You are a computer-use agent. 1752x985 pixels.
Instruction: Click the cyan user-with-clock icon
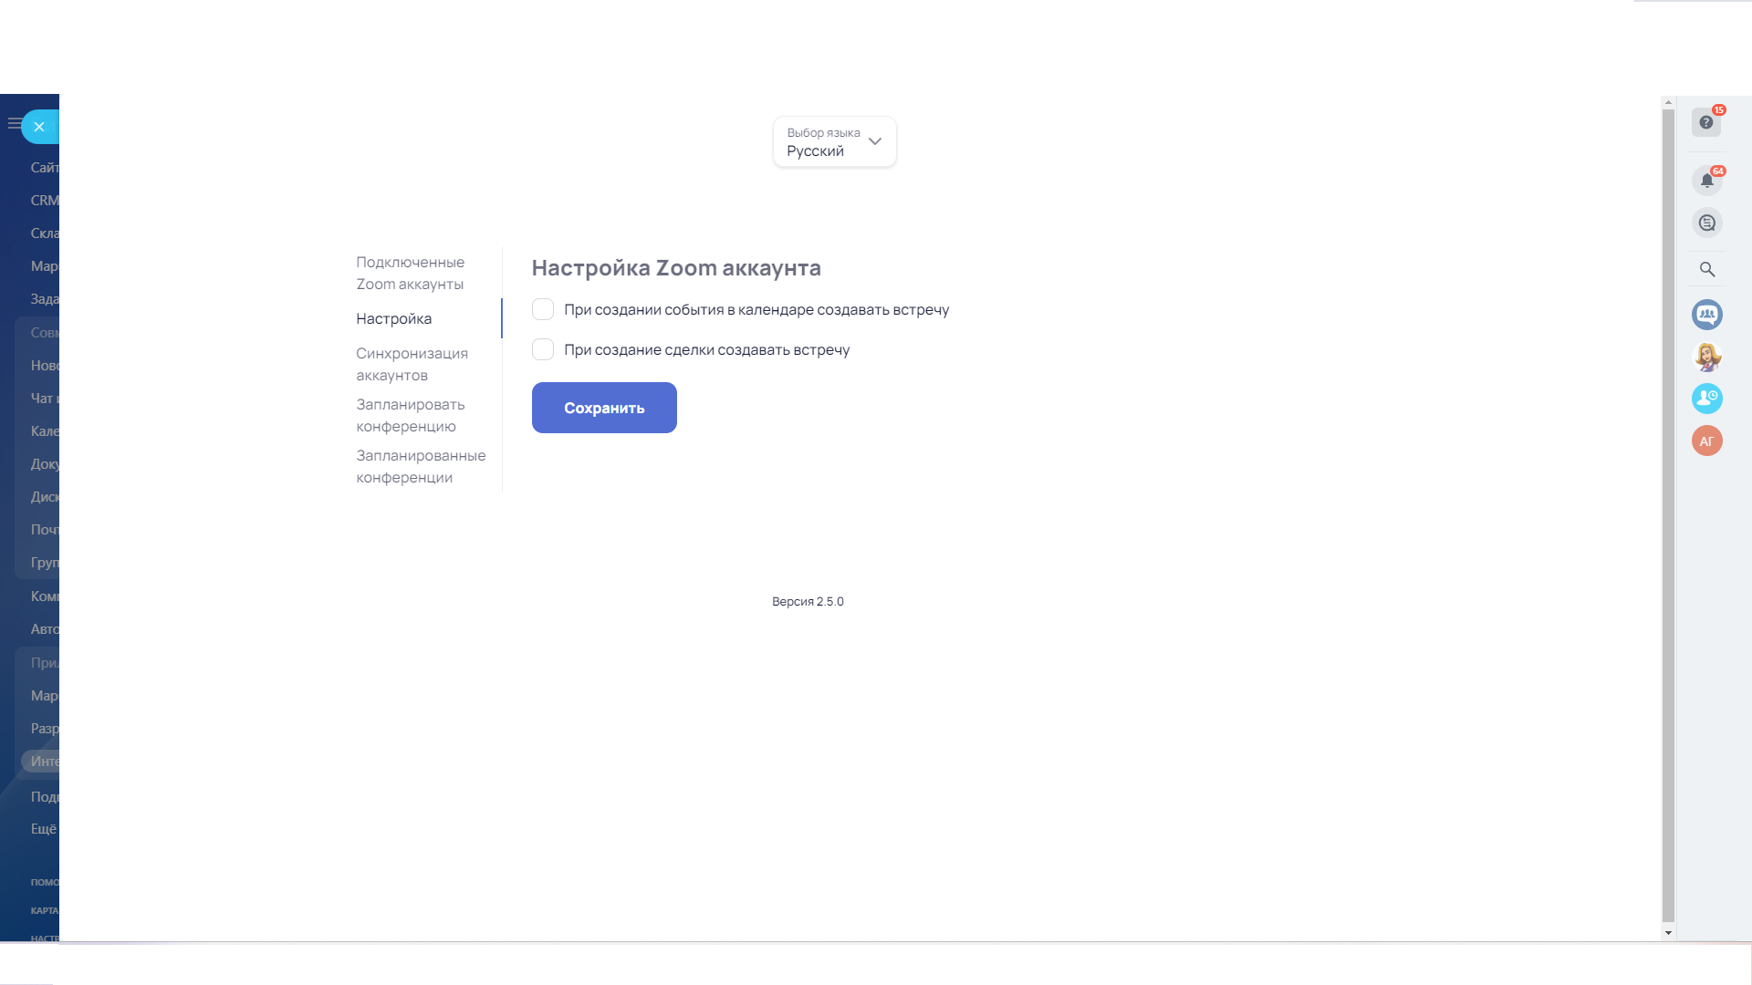1706,399
